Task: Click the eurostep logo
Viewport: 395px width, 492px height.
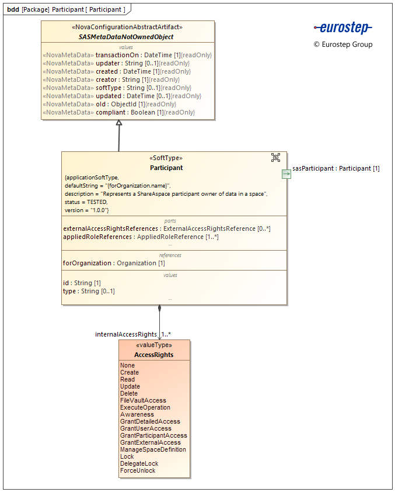Action: (x=342, y=27)
